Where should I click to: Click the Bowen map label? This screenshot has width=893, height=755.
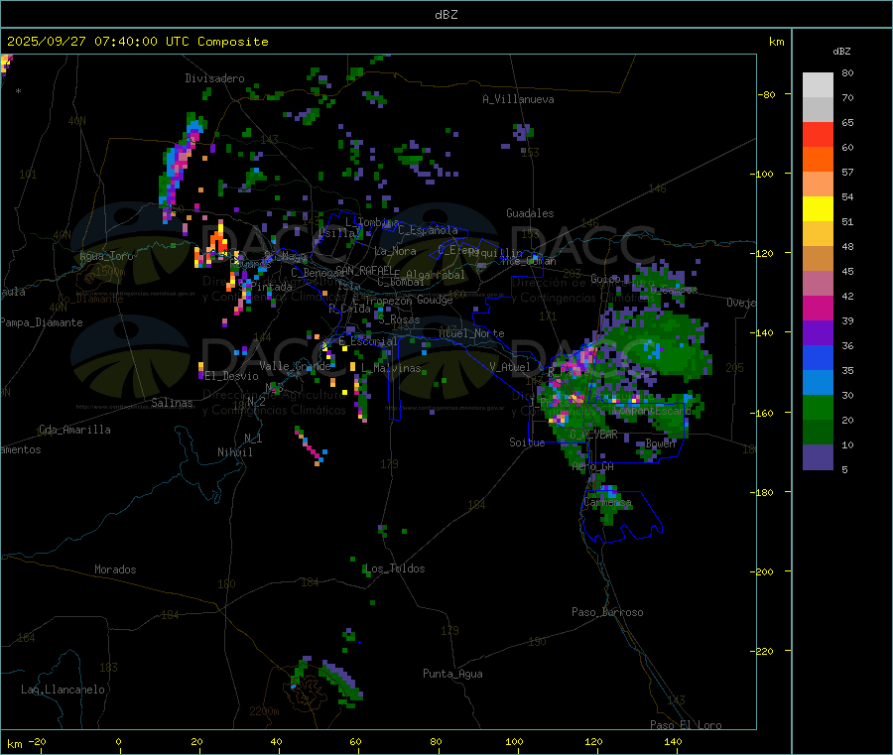pyautogui.click(x=661, y=443)
